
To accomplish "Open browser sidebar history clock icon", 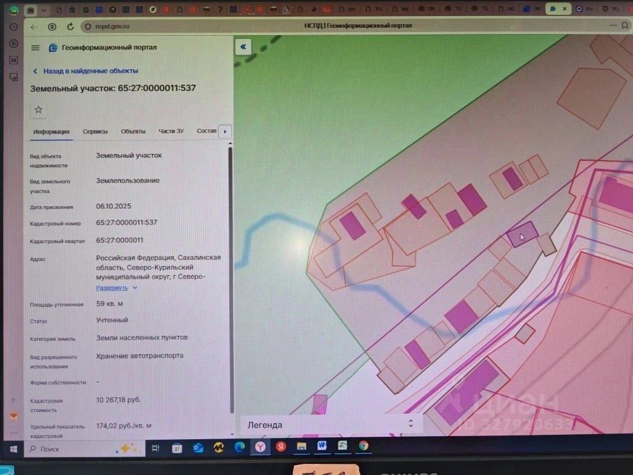I will coord(14,27).
